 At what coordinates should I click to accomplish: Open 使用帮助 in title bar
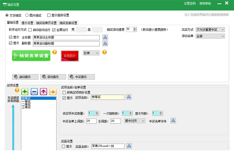click(x=205, y=3)
